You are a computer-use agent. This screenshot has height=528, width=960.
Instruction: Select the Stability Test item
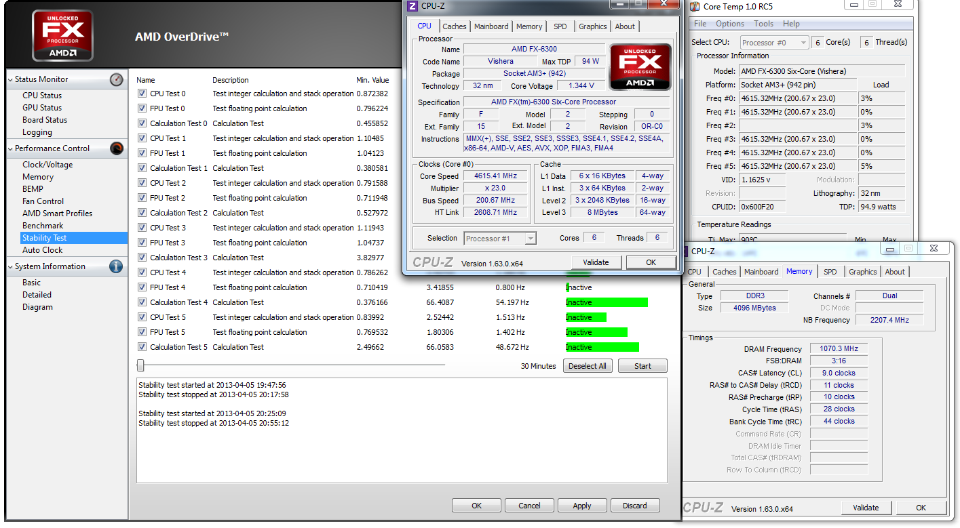[x=74, y=238]
